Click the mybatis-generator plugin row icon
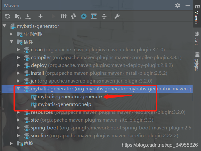 click(27, 89)
